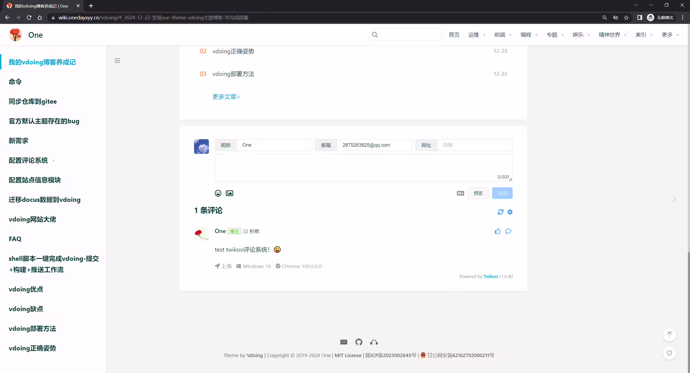Open the theme mode switcher button
Viewport: 690px width, 373px height.
[670, 353]
